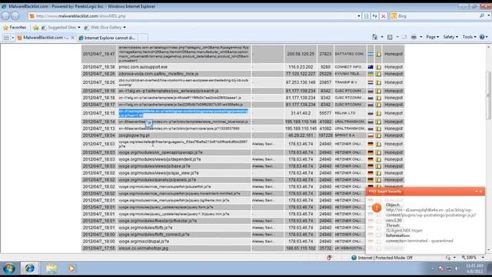Open the Print options dropdown arrow
492x277 pixels.
421,37
